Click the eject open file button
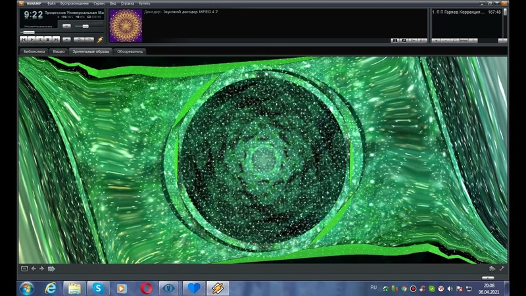Image resolution: width=526 pixels, height=296 pixels. (66, 39)
